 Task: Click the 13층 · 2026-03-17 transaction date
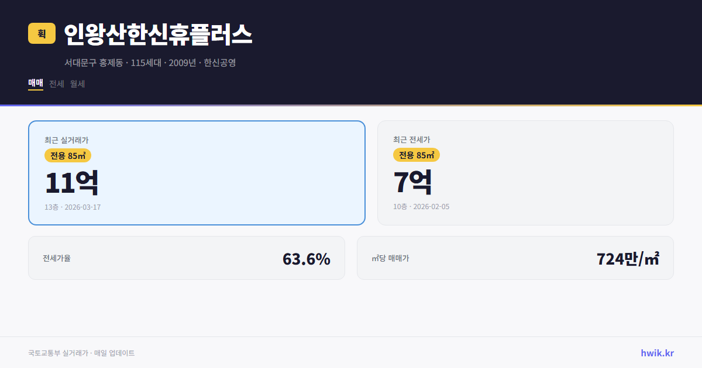pyautogui.click(x=72, y=207)
